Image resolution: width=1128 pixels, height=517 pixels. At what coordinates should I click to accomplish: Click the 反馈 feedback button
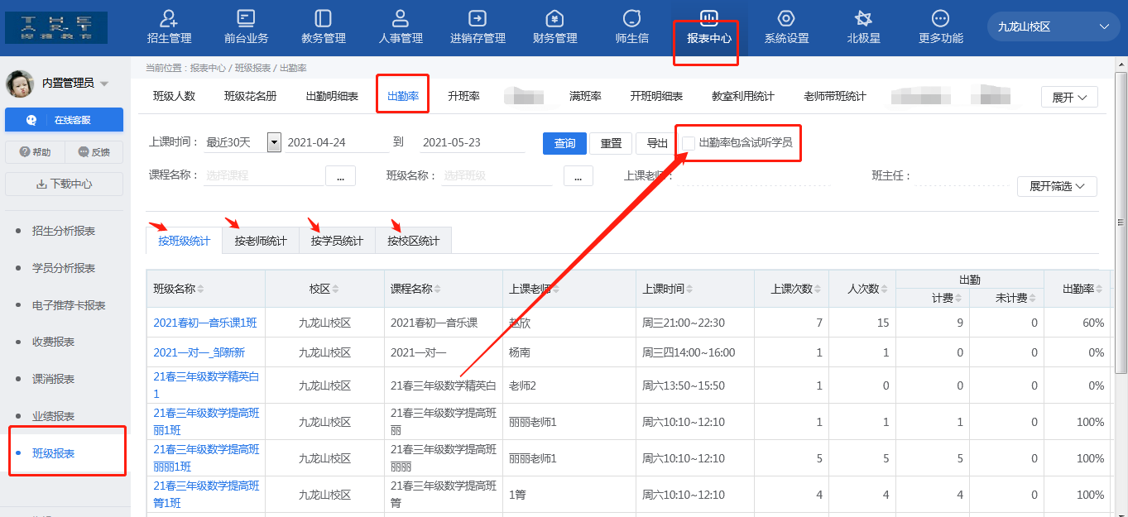tap(94, 152)
